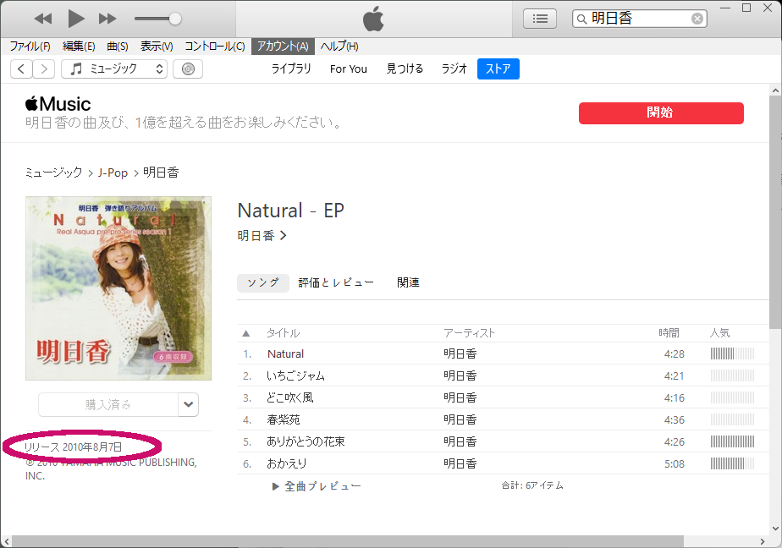This screenshot has height=548, width=782.
Task: Clear the search field with X icon
Action: pyautogui.click(x=697, y=19)
